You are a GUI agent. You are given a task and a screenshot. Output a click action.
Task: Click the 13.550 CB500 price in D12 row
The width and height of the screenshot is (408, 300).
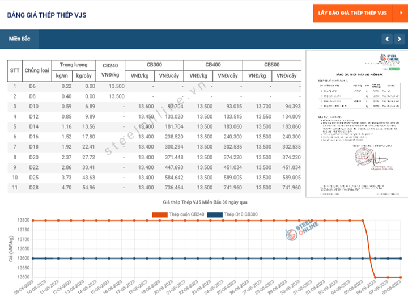point(263,117)
